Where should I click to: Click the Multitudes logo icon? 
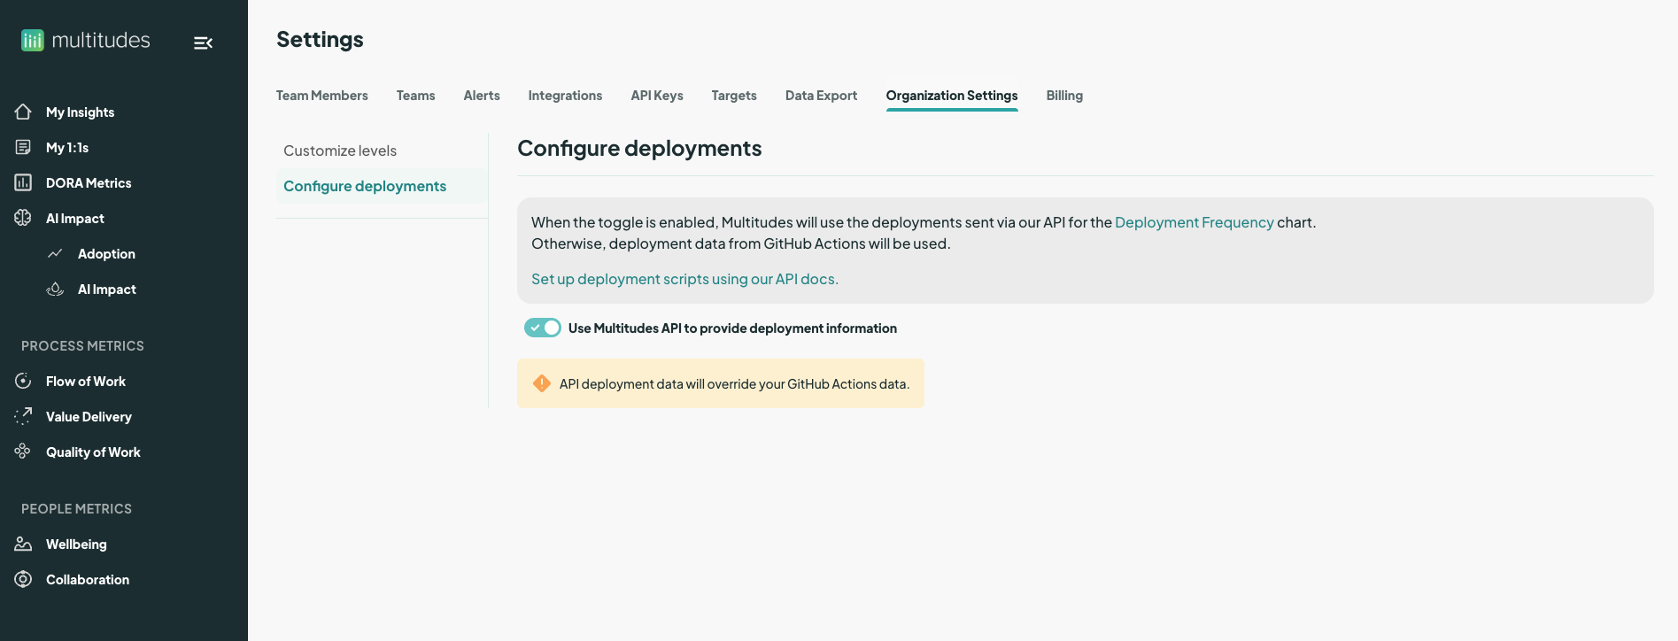[33, 41]
